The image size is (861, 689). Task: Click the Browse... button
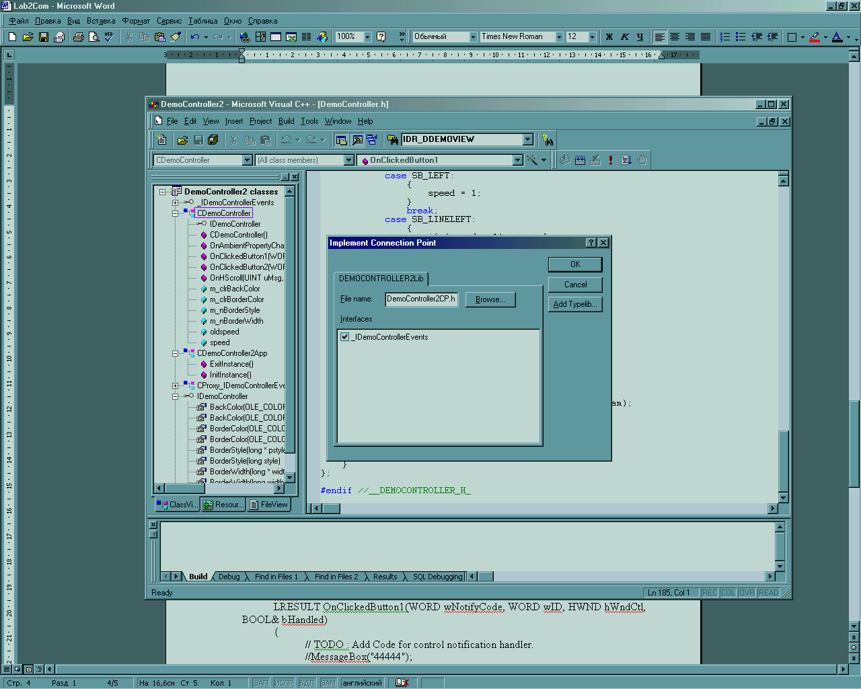click(x=490, y=299)
